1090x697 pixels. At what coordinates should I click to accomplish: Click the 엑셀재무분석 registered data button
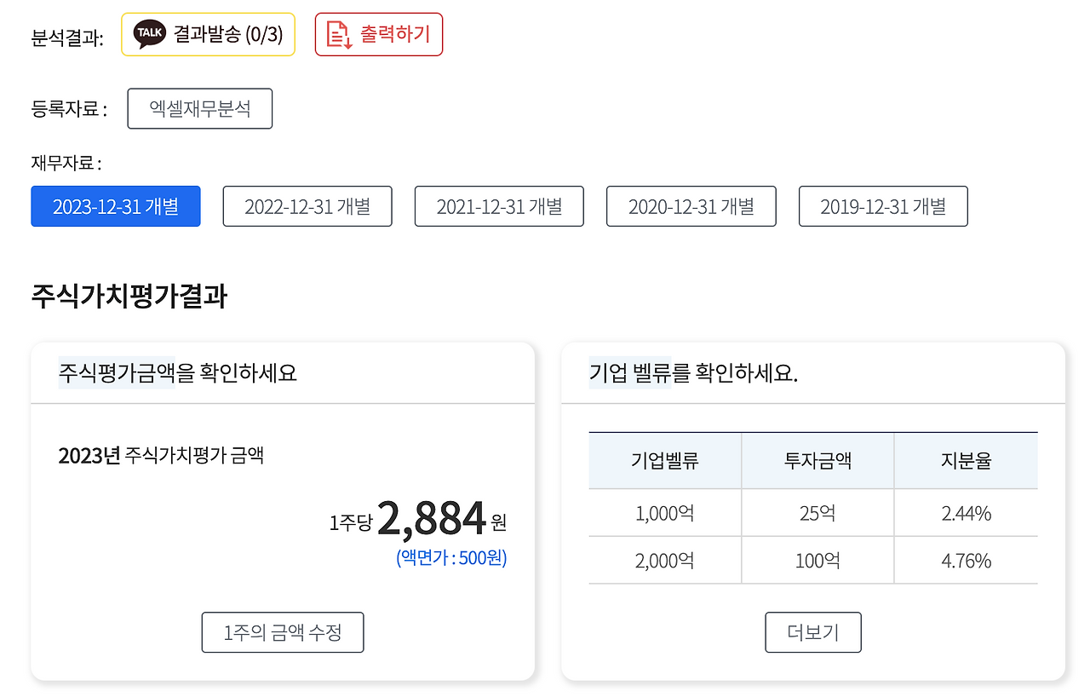click(x=199, y=108)
